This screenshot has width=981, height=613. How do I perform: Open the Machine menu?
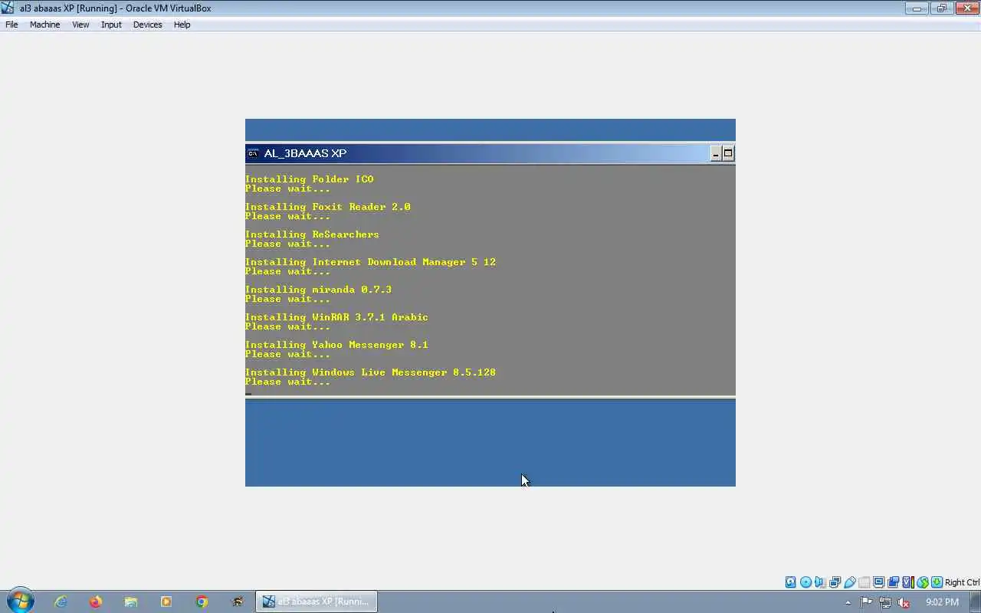[x=44, y=25]
